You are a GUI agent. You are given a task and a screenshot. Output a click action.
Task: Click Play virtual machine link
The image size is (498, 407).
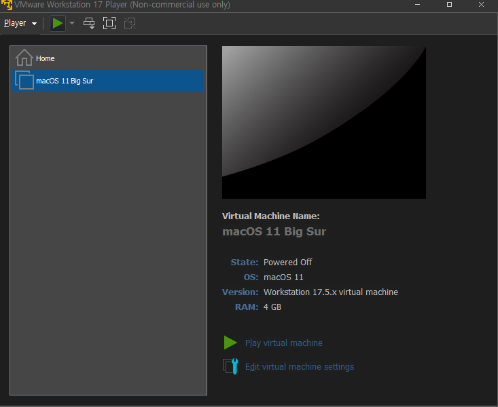click(x=283, y=343)
